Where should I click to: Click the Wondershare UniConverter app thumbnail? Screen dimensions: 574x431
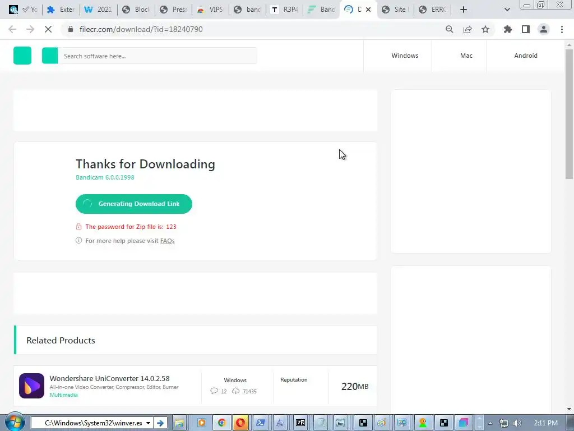point(31,386)
